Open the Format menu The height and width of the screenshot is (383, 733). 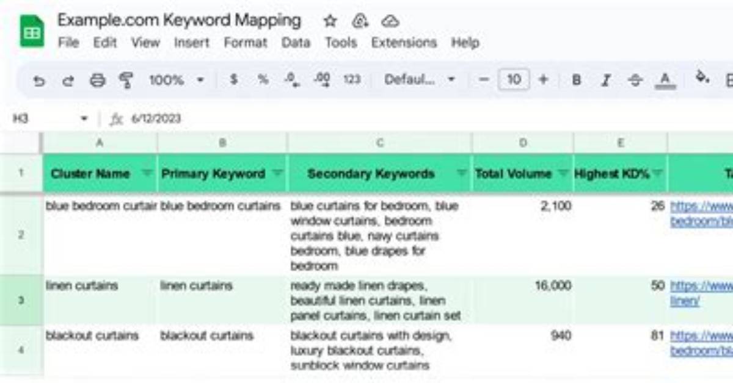(x=246, y=43)
